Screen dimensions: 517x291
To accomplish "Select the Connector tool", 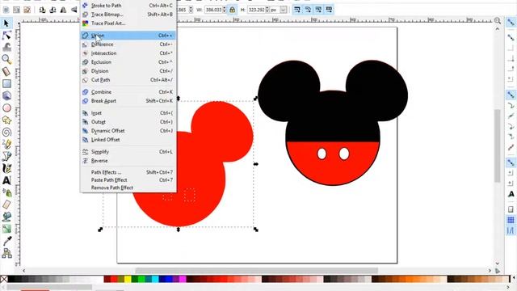I will (6, 253).
